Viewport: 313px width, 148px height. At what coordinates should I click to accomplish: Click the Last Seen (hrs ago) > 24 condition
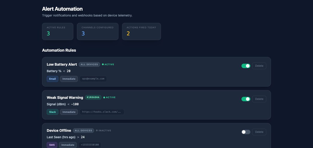point(66,137)
